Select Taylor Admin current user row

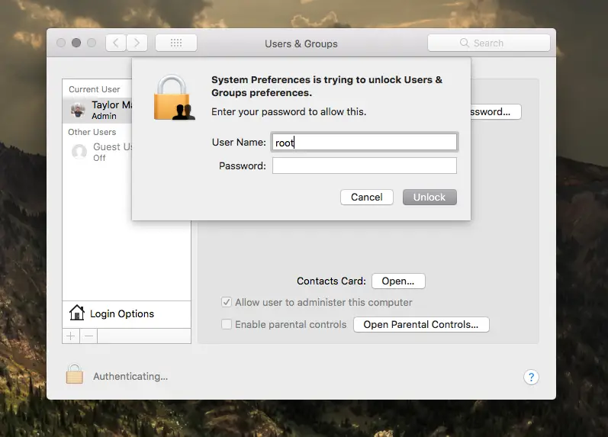coord(98,110)
